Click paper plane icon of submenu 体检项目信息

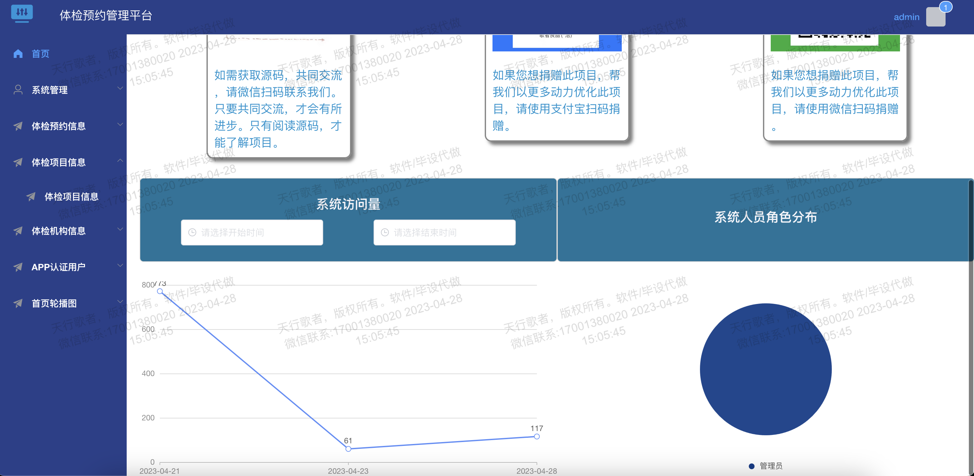pyautogui.click(x=31, y=196)
